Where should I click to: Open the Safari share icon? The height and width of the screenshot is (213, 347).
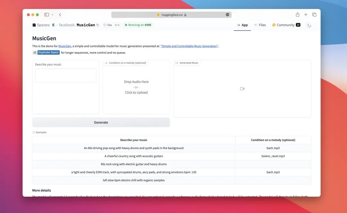pos(298,14)
